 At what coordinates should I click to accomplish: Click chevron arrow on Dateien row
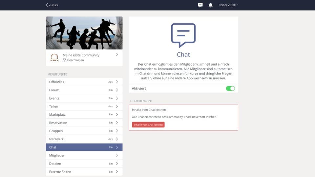(x=117, y=164)
